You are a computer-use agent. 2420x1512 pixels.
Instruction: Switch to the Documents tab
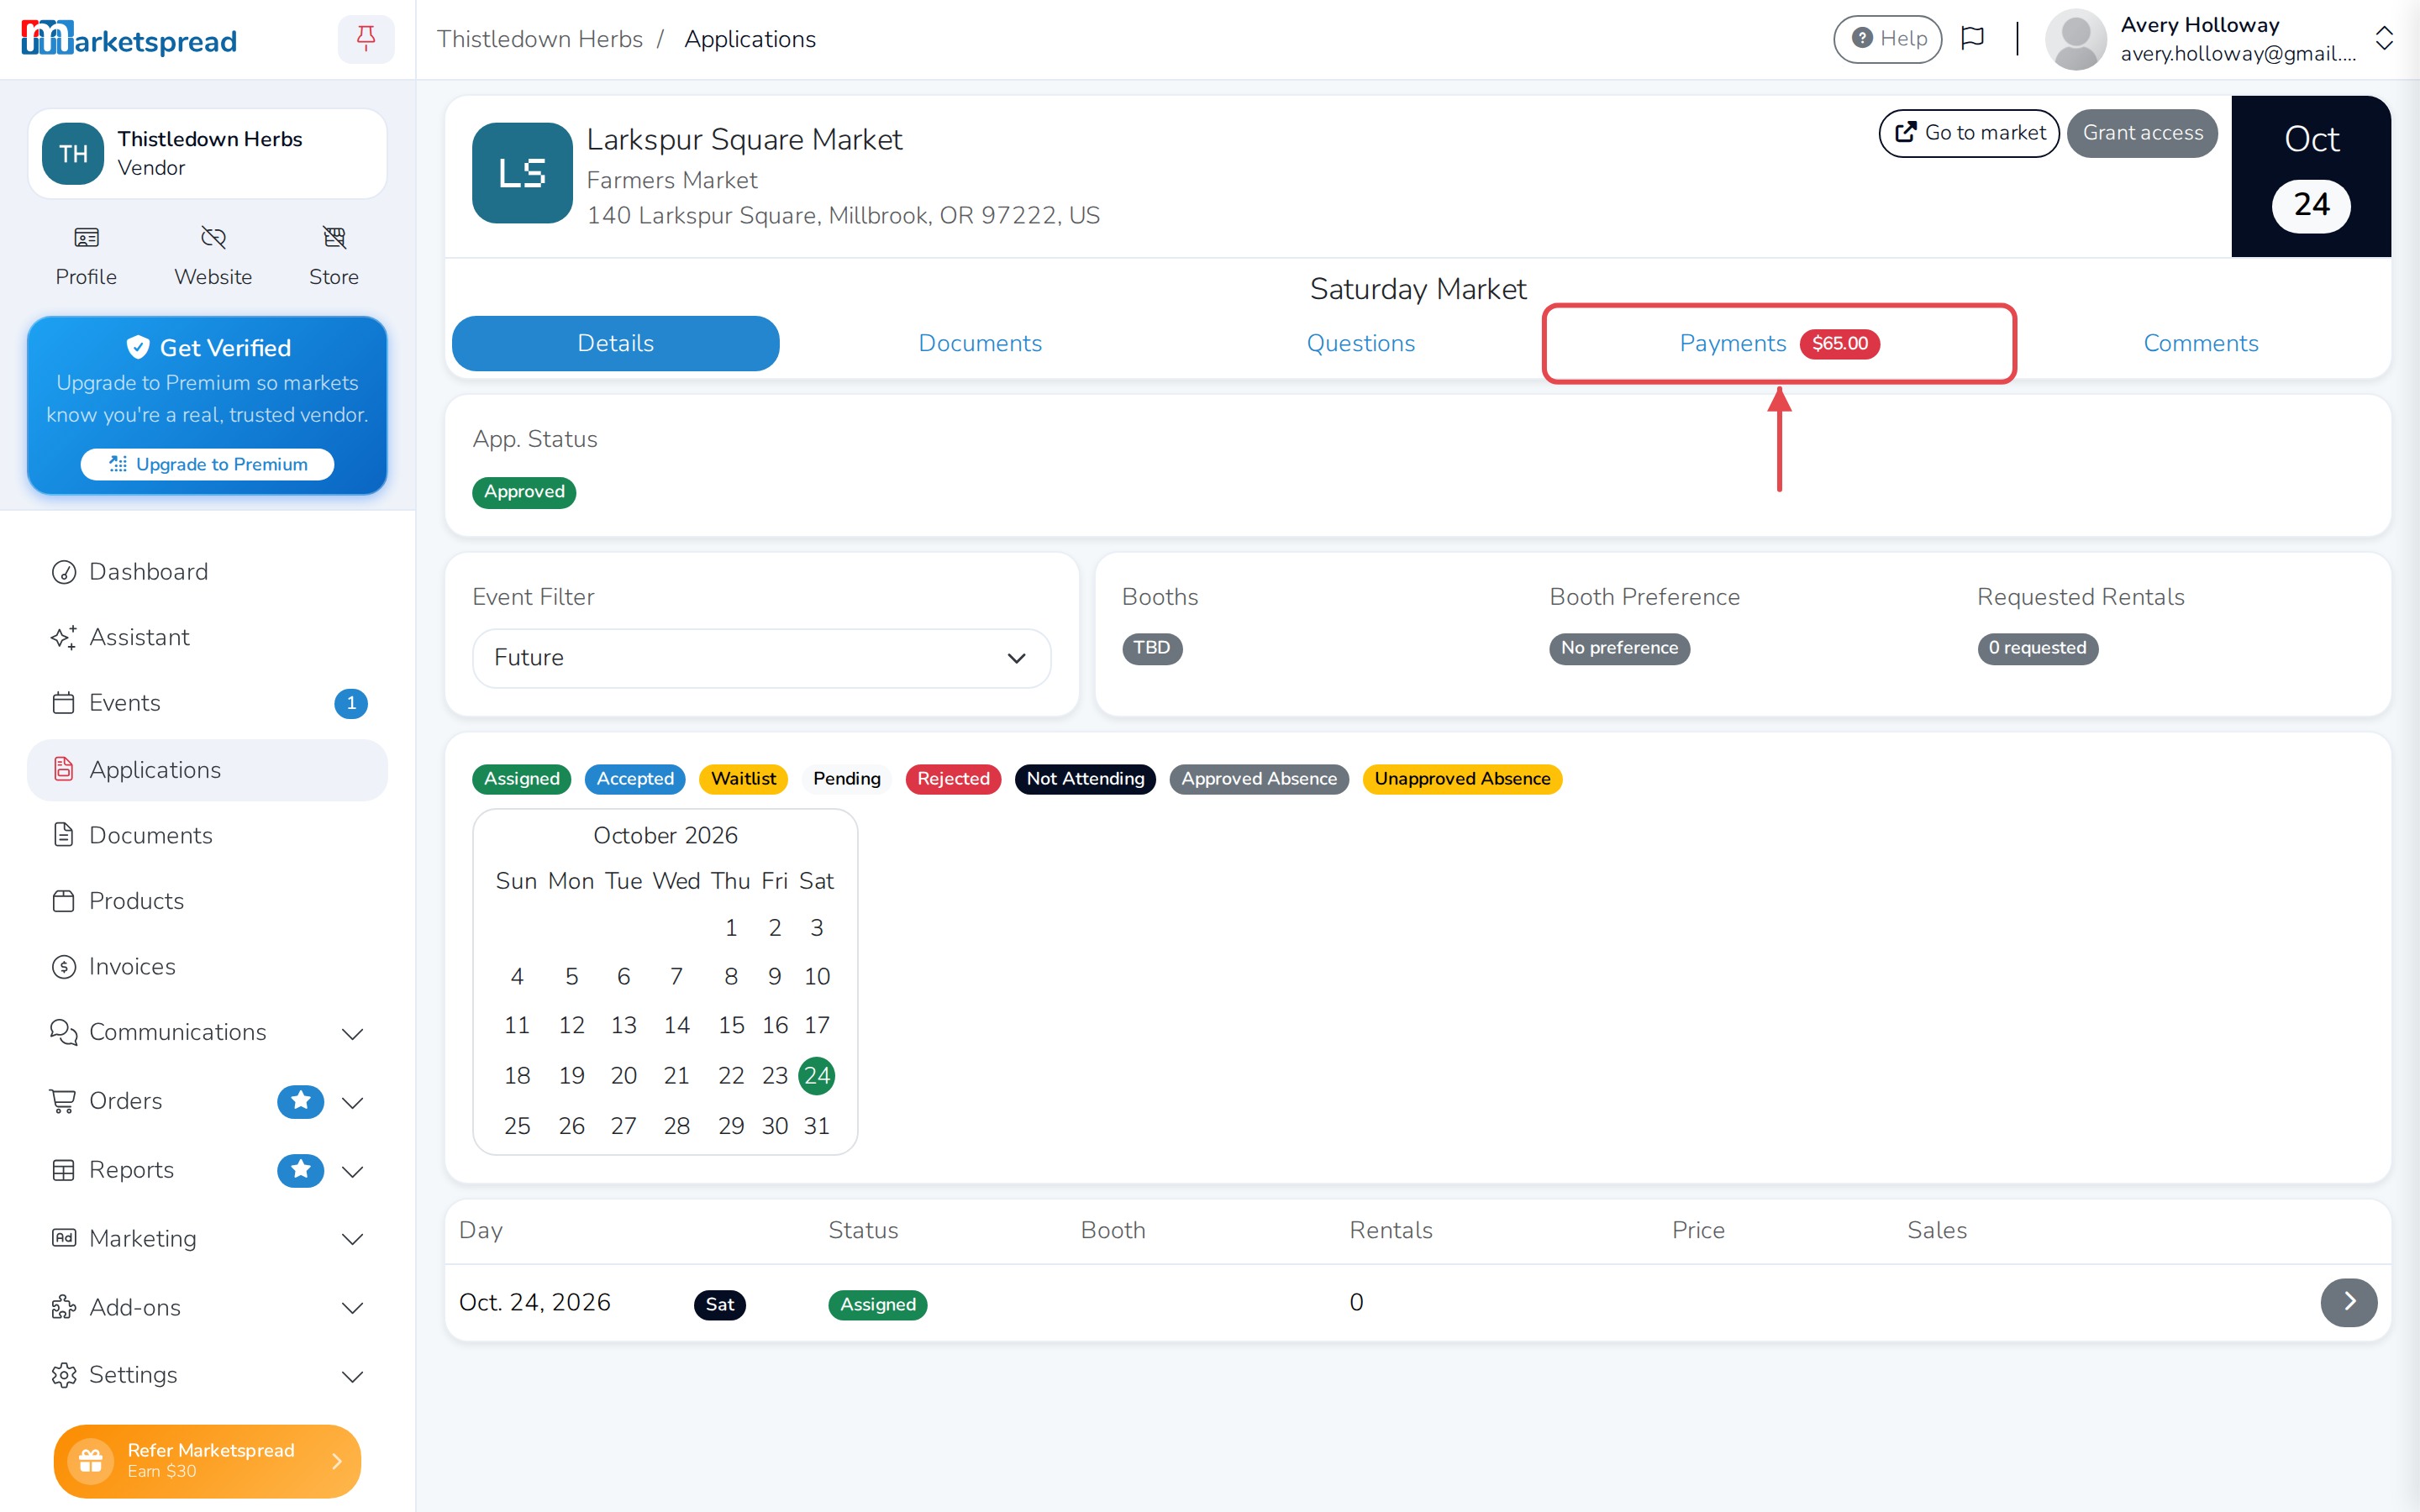(x=980, y=343)
